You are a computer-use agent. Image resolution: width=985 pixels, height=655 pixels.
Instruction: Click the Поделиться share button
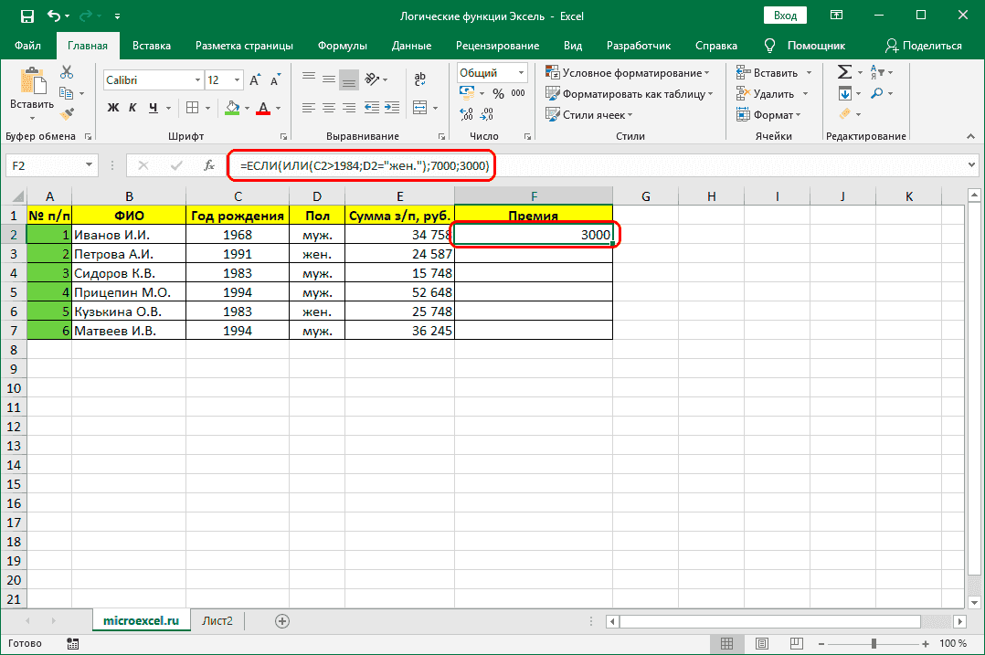(924, 46)
